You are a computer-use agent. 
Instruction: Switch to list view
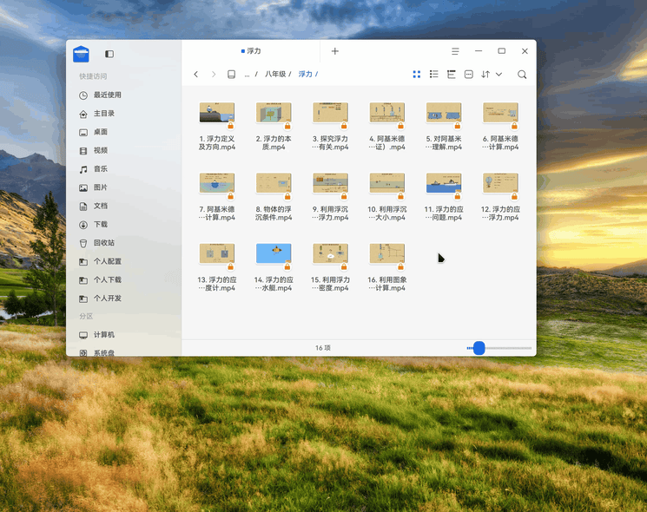433,75
